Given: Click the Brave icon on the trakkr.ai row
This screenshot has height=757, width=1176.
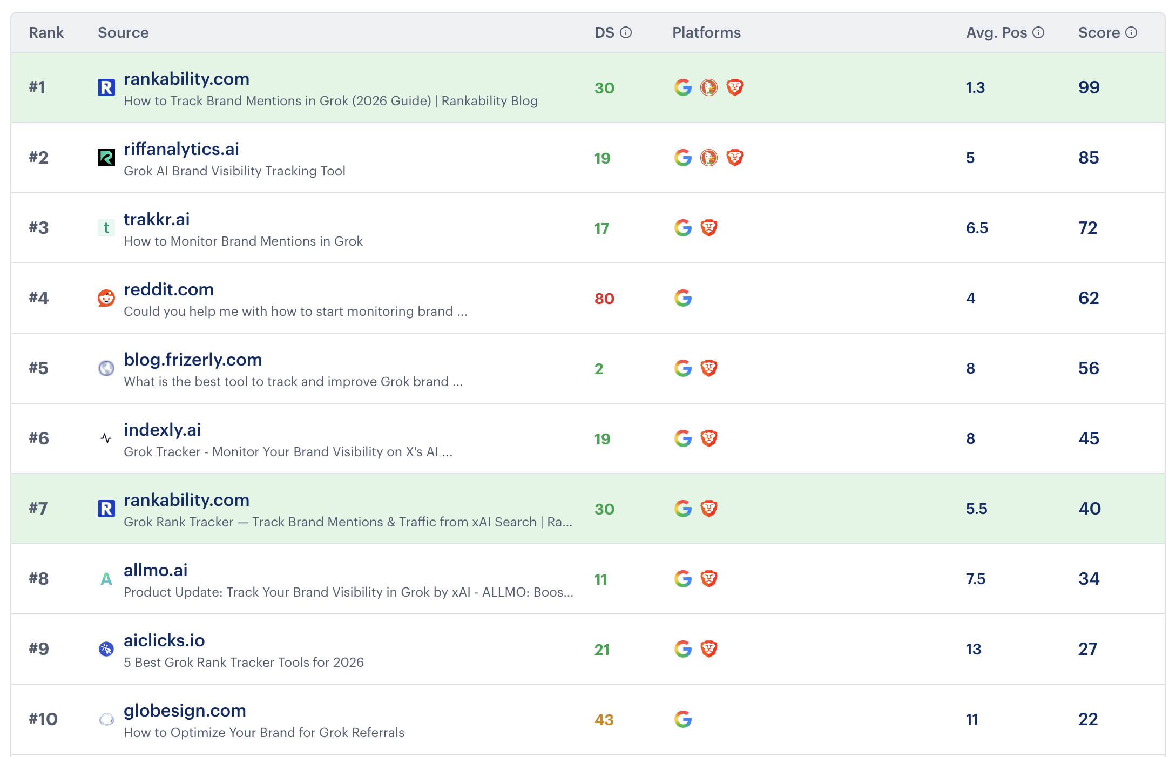Looking at the screenshot, I should pyautogui.click(x=709, y=228).
